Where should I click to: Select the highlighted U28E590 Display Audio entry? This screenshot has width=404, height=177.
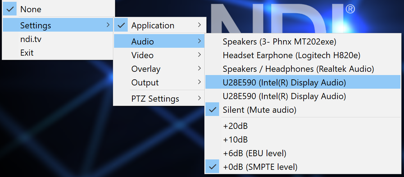coord(303,82)
